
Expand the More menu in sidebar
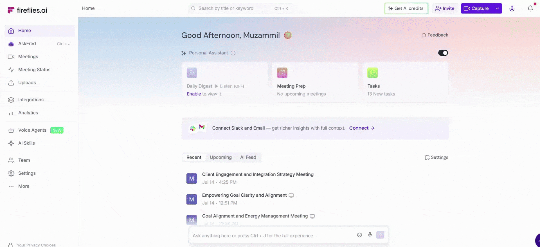(40, 186)
